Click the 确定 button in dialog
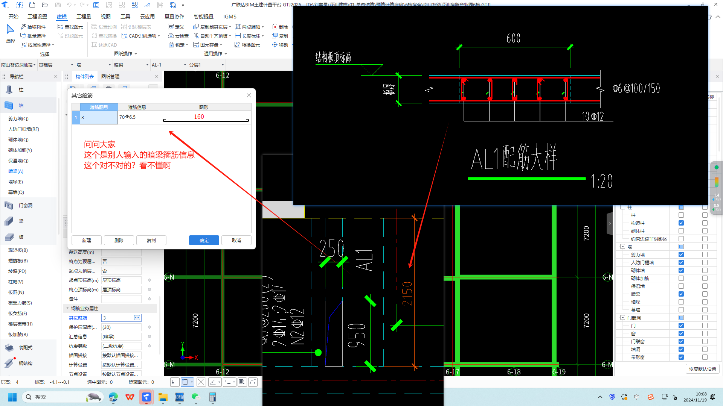Screen dimensions: 723x406 pos(204,240)
